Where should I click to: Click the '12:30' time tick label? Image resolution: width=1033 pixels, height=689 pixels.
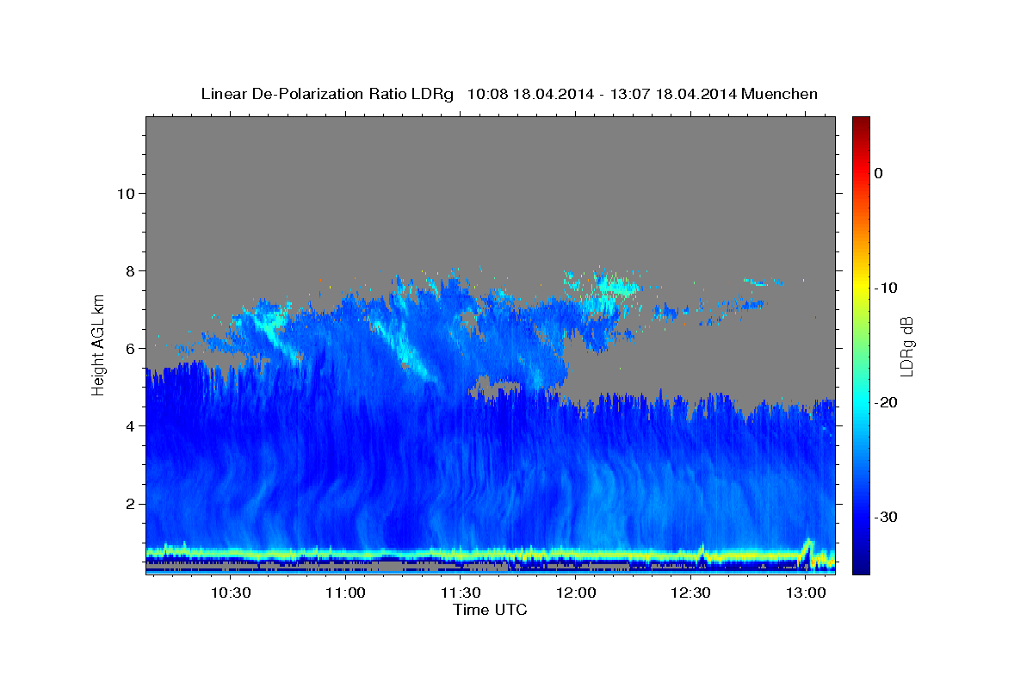pos(690,593)
